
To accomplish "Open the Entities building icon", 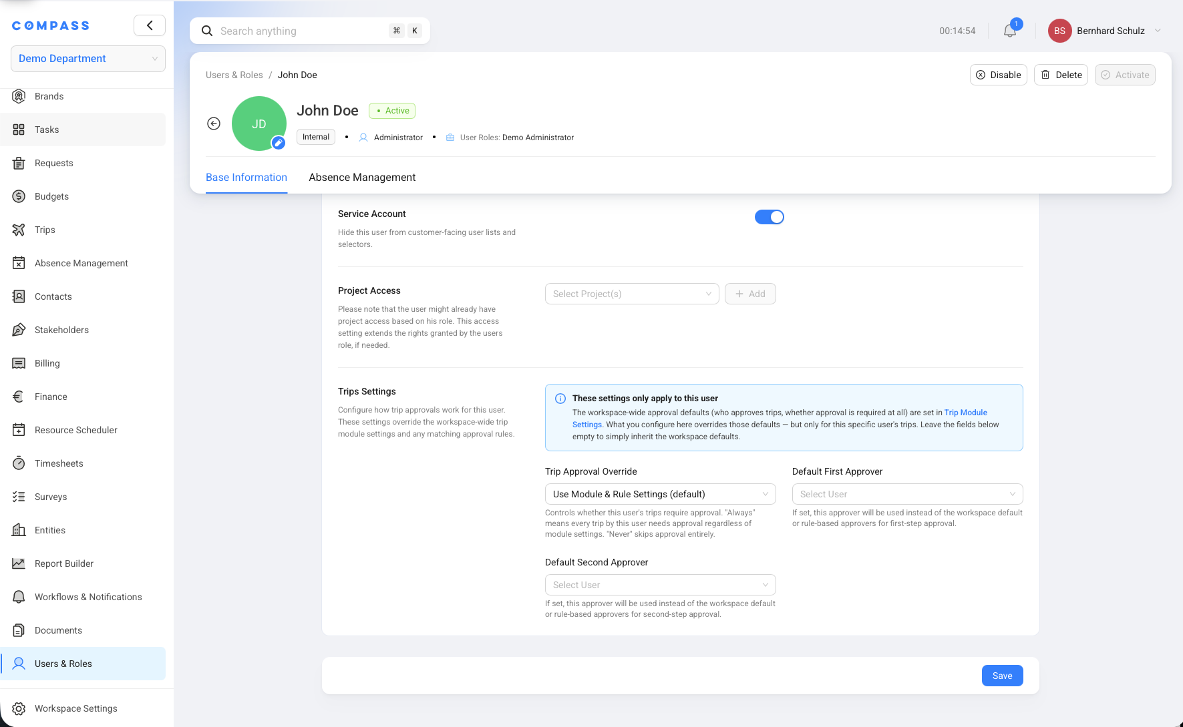I will point(19,530).
